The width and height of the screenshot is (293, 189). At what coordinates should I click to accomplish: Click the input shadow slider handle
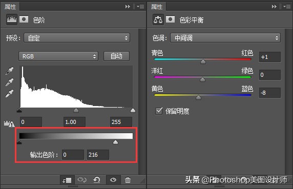pyautogui.click(x=19, y=110)
